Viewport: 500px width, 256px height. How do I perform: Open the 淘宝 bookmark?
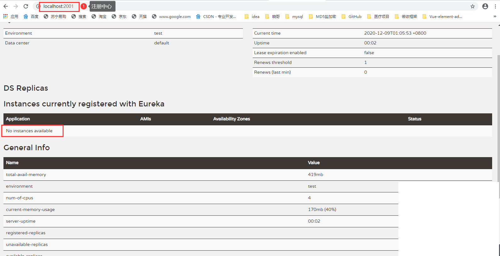(99, 16)
